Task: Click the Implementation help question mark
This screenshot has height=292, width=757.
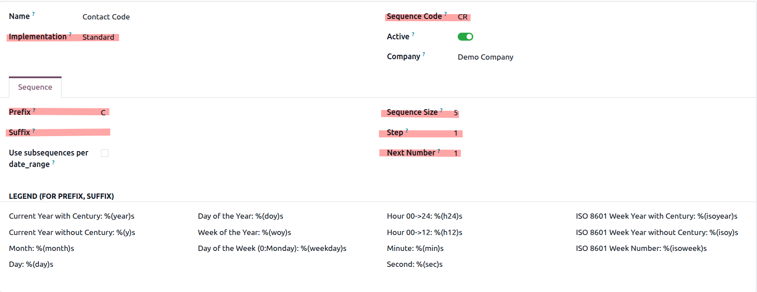Action: point(70,34)
